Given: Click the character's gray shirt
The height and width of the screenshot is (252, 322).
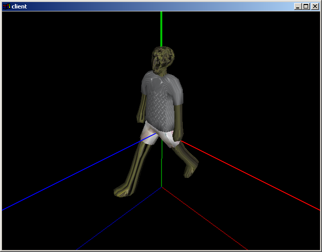Looking at the screenshot, I should [162, 100].
